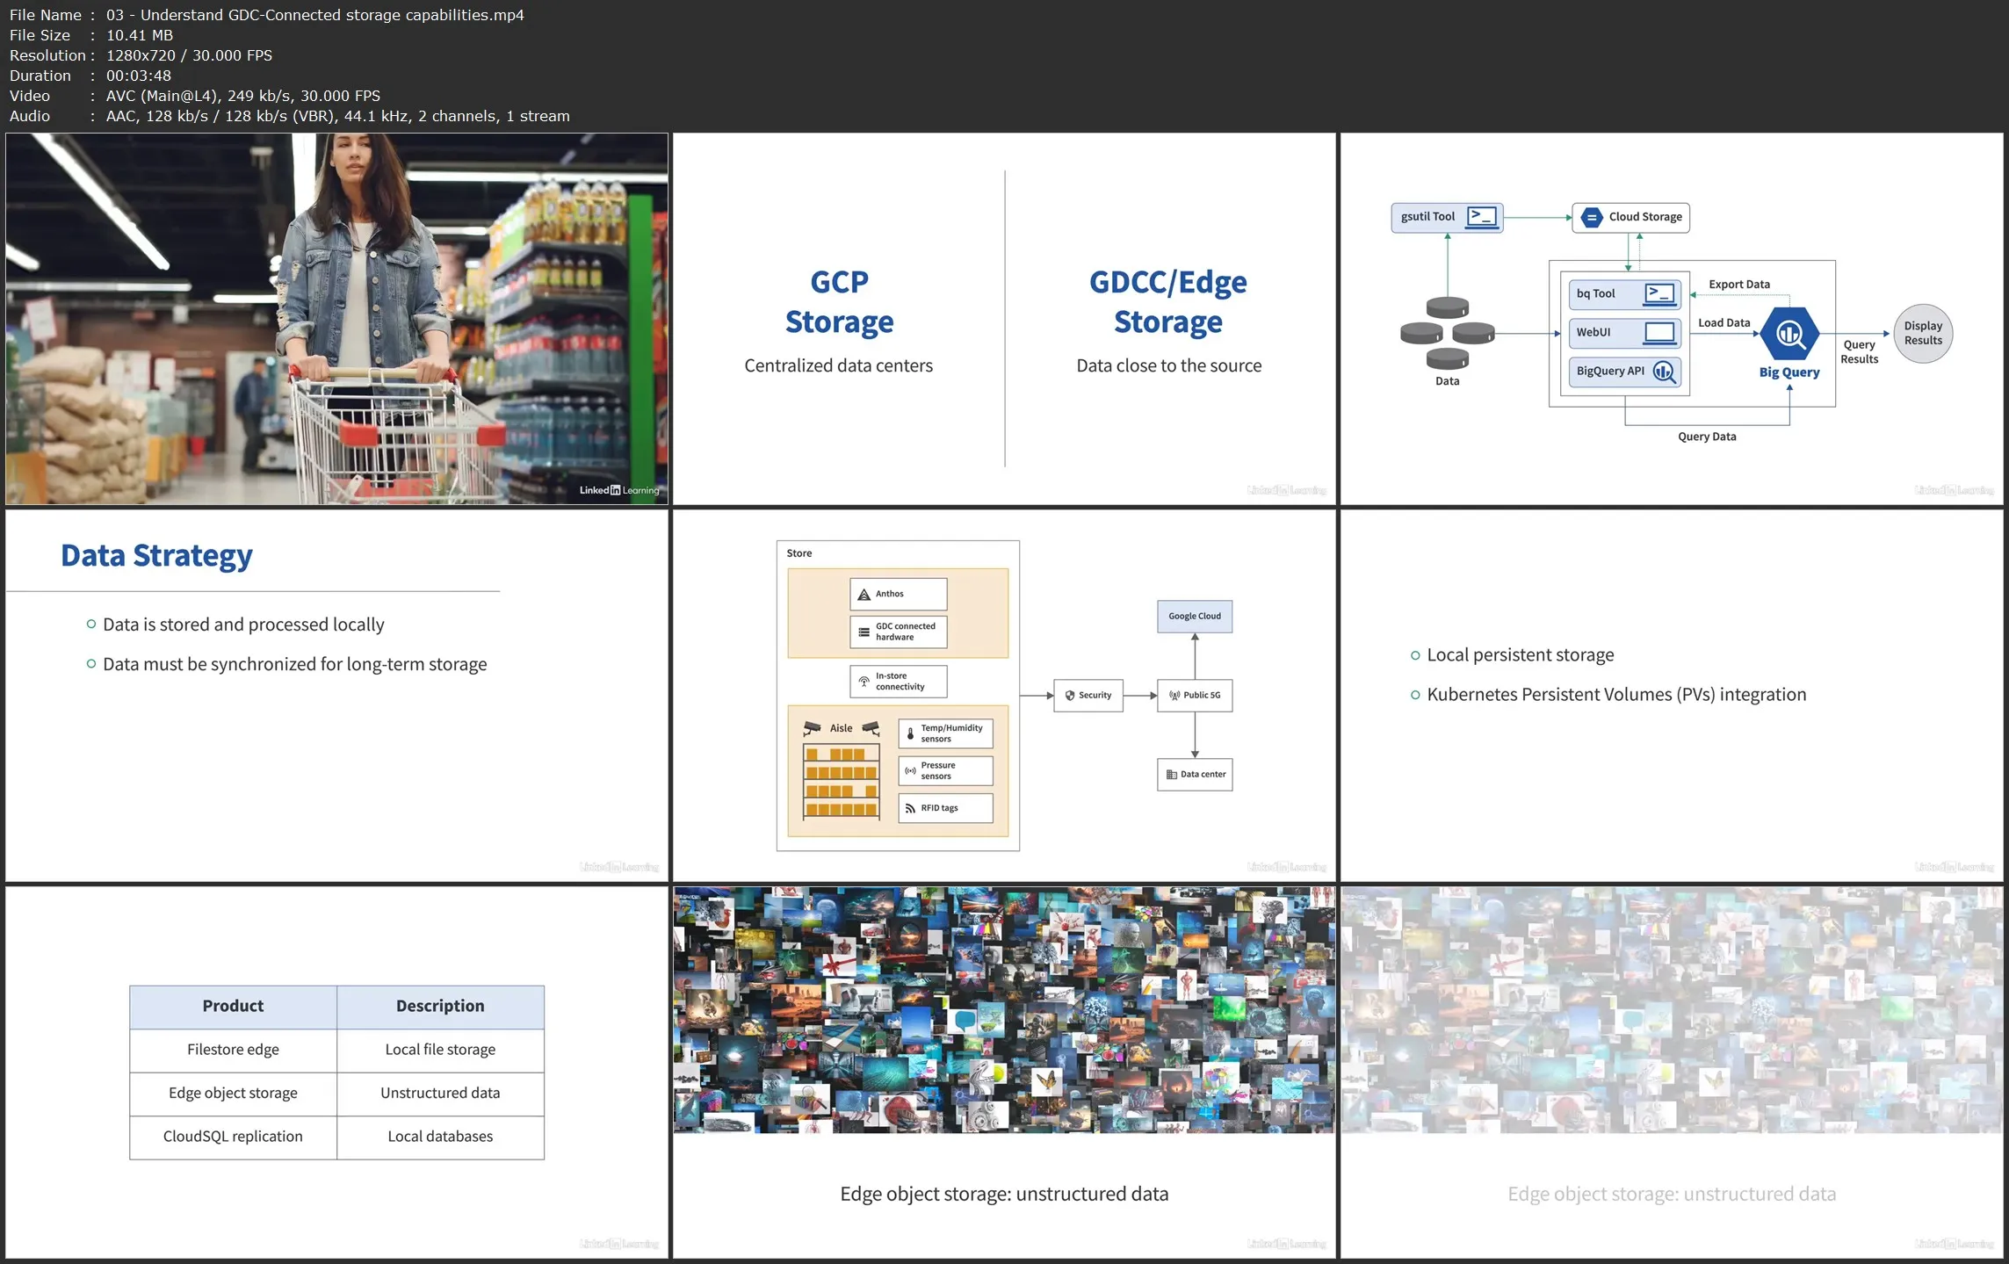Click the Query Results label
2009x1264 pixels.
coord(1859,352)
